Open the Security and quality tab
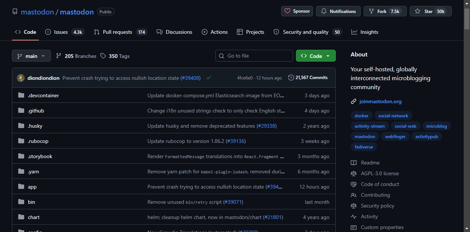This screenshot has width=470, height=232. point(308,32)
